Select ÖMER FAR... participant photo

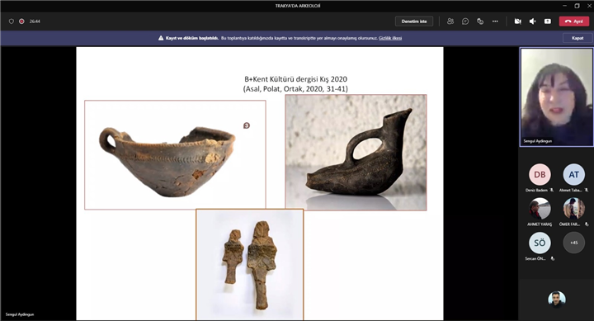point(573,209)
